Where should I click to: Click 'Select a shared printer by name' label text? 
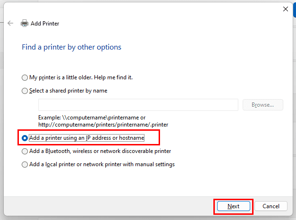[x=68, y=91]
